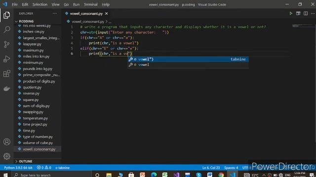316x177 pixels.
Task: Open inches-cm.py file
Action: [34, 31]
